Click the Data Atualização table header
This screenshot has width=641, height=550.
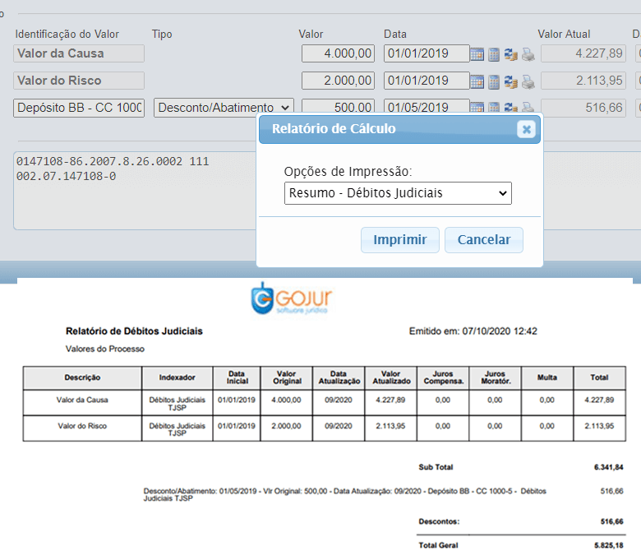coord(339,377)
